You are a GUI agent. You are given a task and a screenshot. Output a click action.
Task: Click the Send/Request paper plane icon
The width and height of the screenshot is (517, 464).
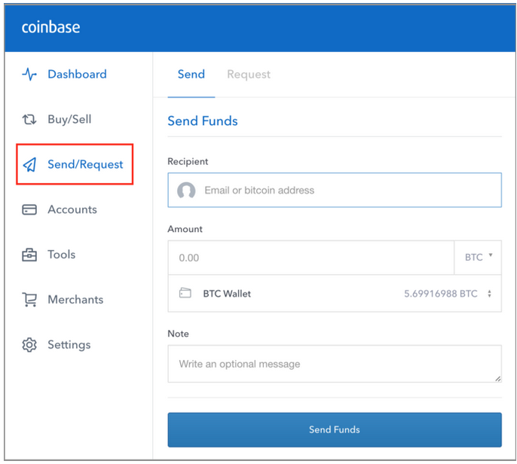[29, 165]
